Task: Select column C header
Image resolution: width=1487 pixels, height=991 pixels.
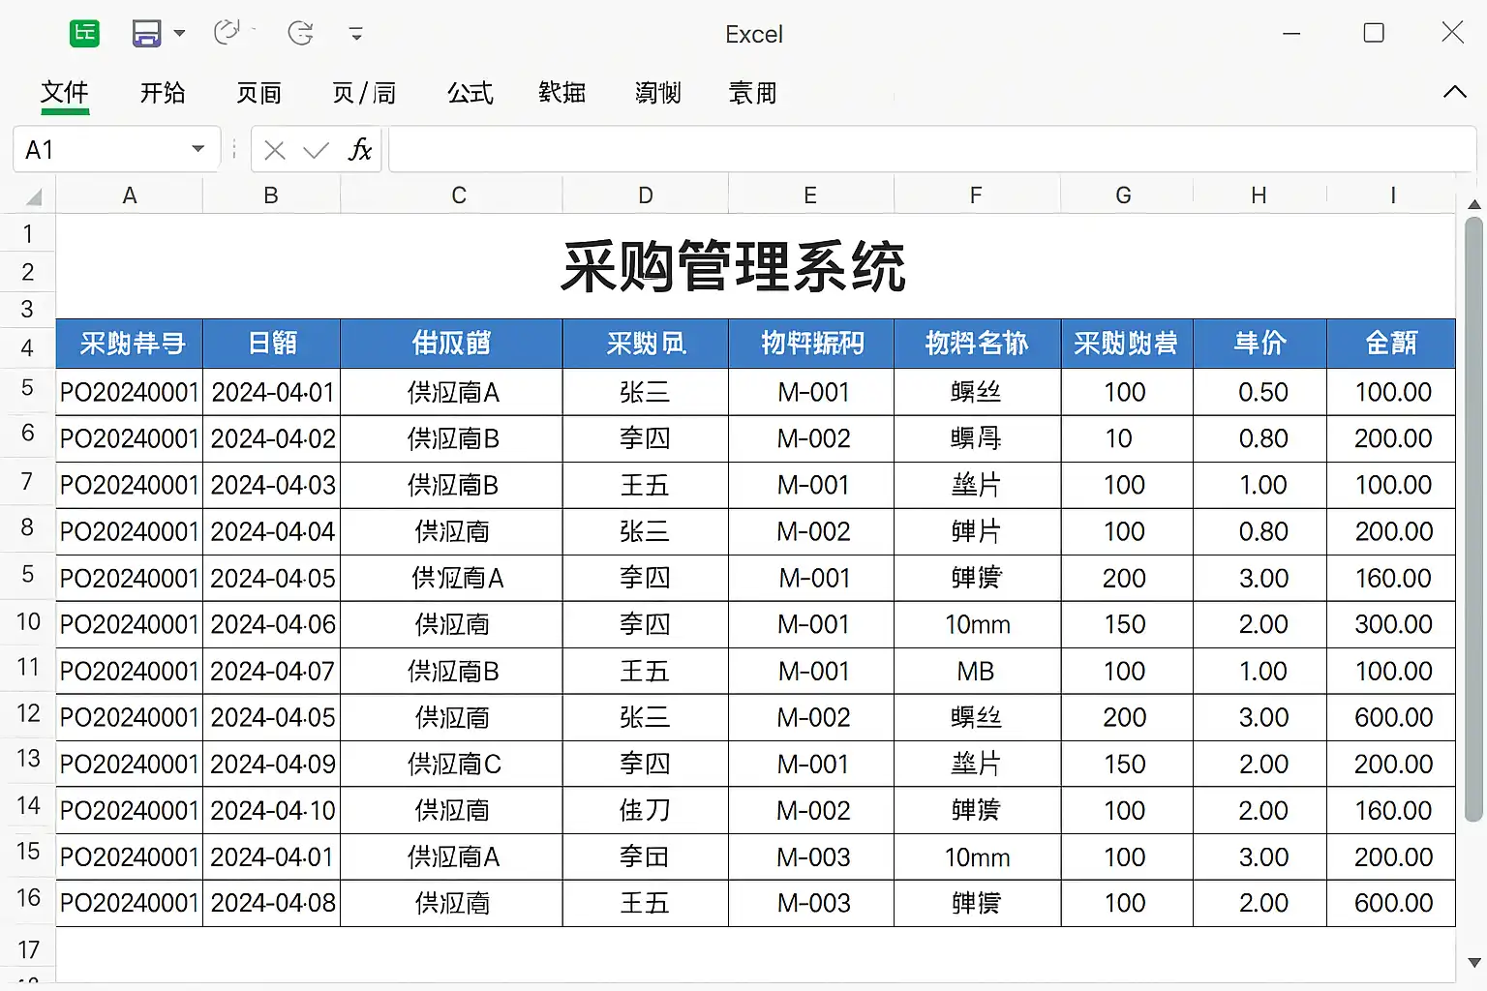Action: 459,195
